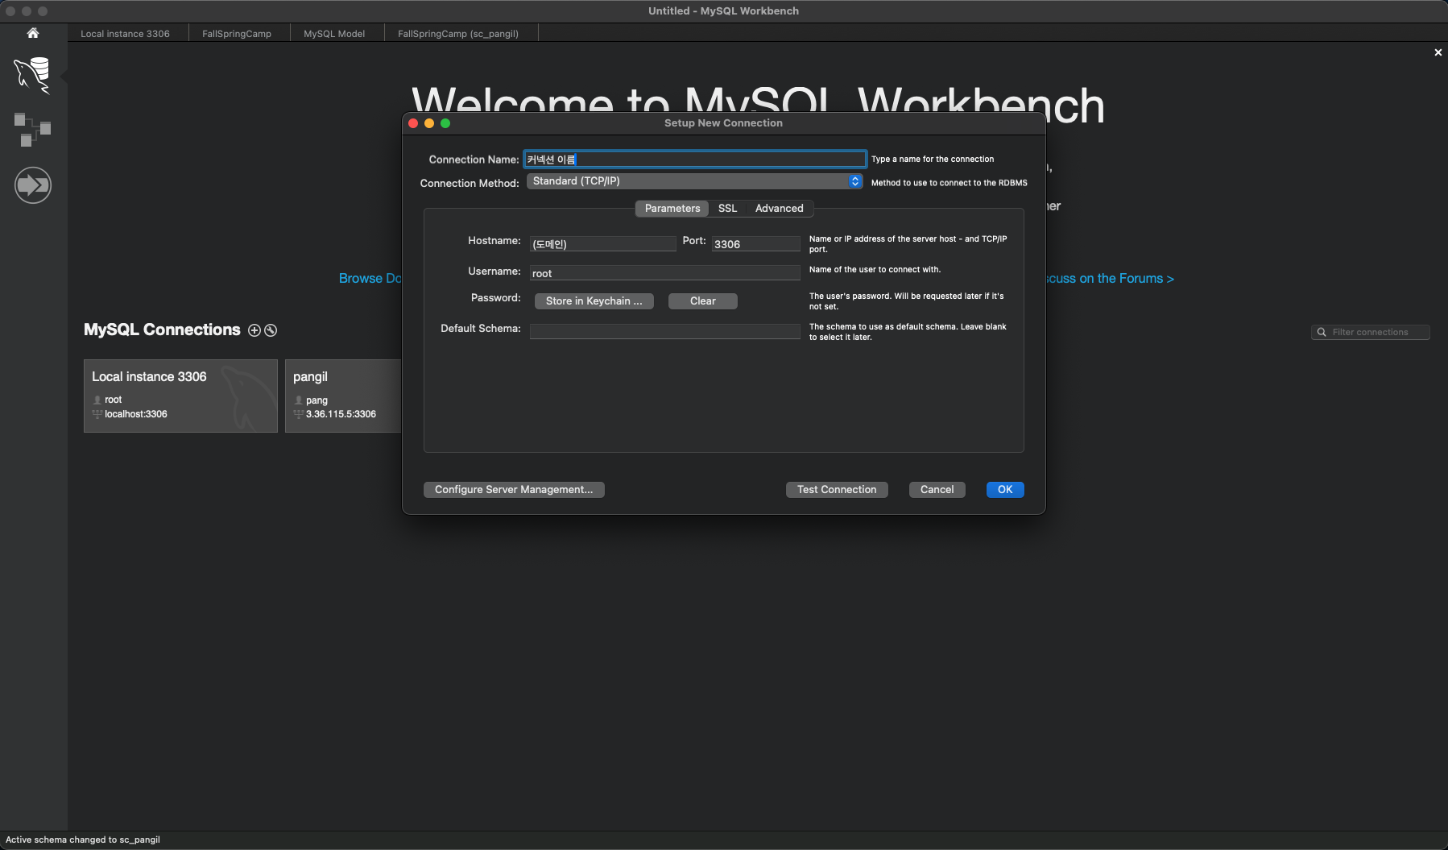Select the Advanced tab in dialog
Image resolution: width=1448 pixels, height=850 pixels.
(780, 209)
